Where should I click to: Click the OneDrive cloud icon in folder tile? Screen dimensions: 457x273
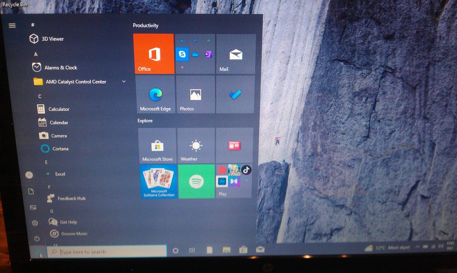[195, 54]
